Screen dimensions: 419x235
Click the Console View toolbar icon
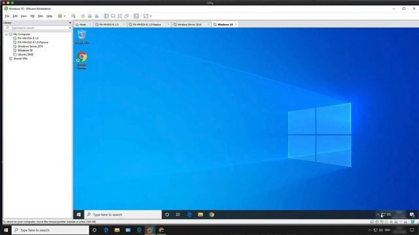coord(136,16)
